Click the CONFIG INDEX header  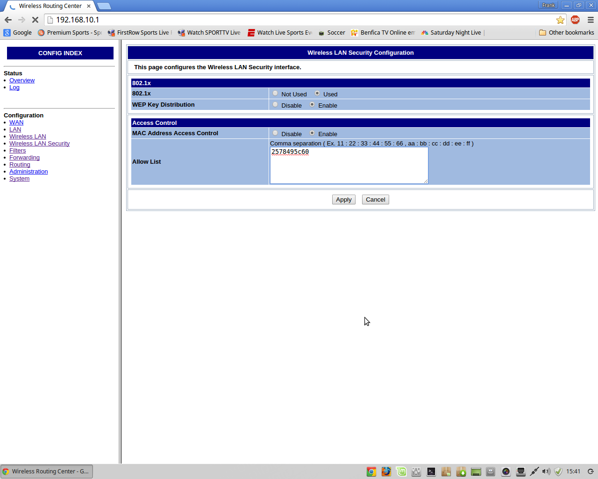point(60,53)
